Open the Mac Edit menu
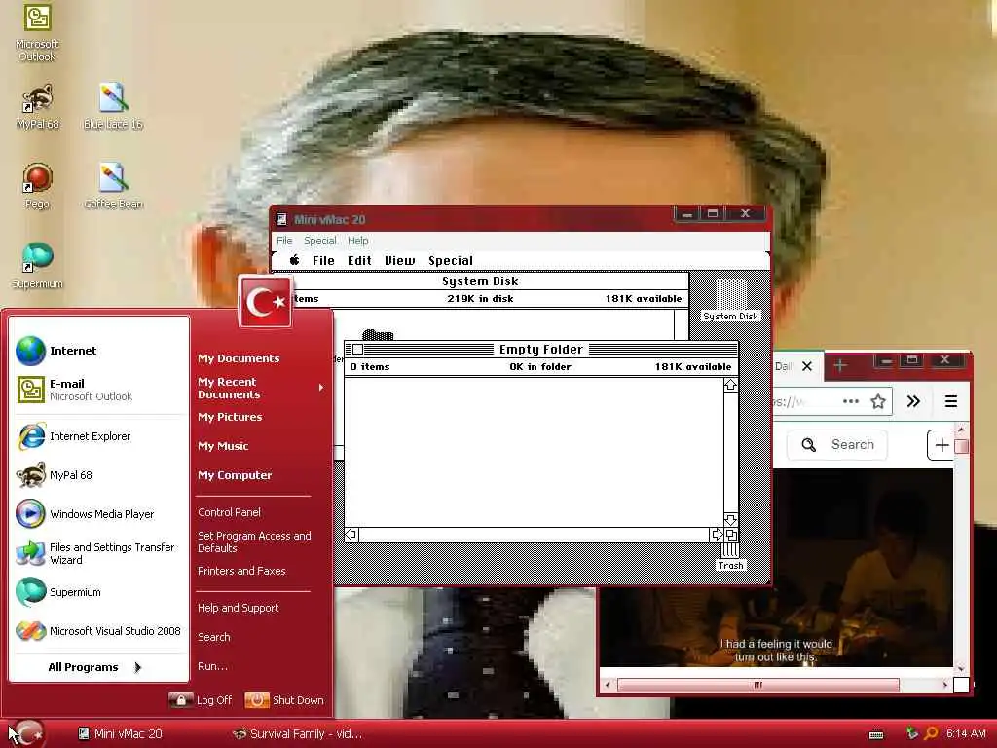Viewport: 997px width, 748px height. (359, 260)
